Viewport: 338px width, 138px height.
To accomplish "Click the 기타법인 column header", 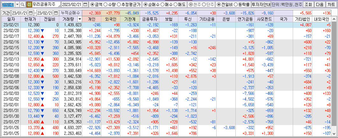I will 302,19.
